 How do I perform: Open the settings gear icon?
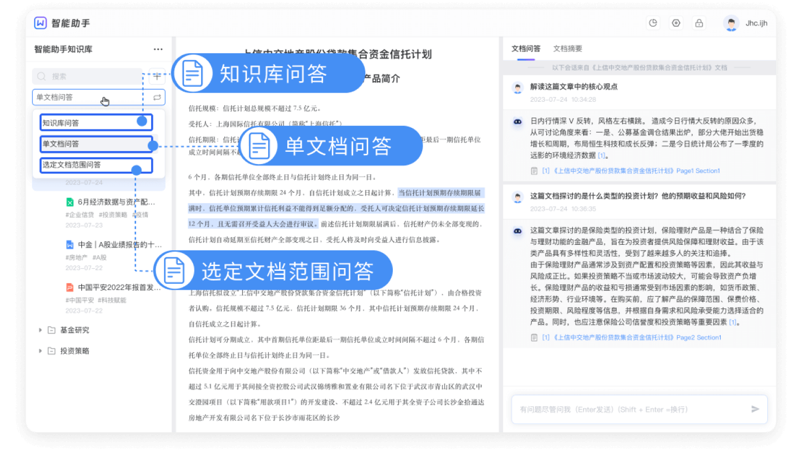coord(676,23)
